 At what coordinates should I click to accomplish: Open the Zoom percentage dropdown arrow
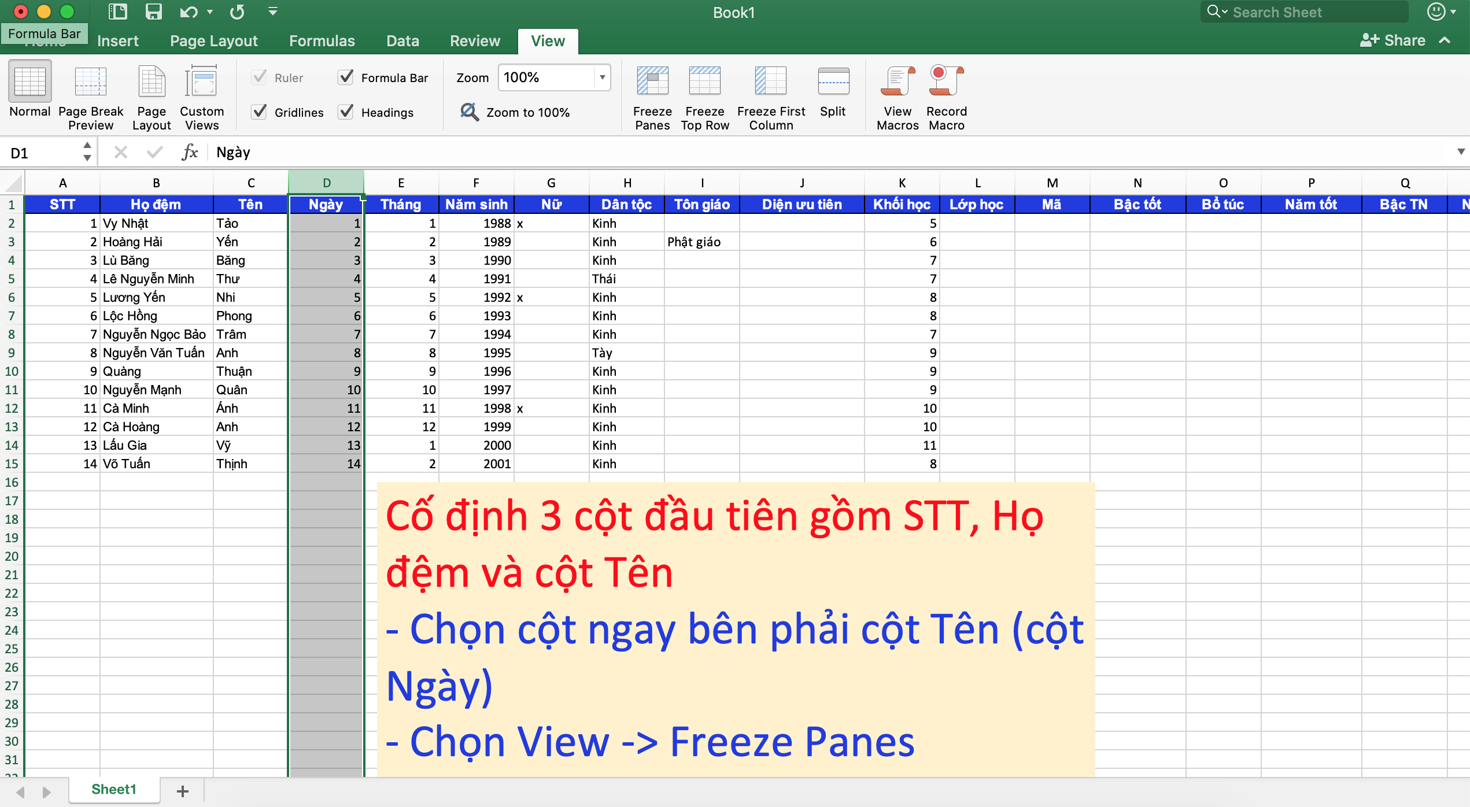pos(602,77)
